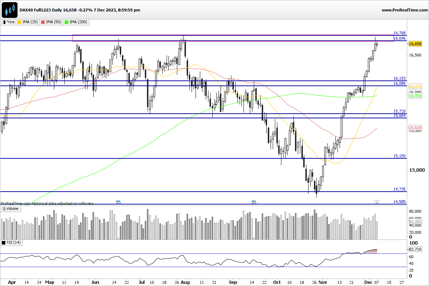Click the 80,000 volume axis label

(415, 211)
